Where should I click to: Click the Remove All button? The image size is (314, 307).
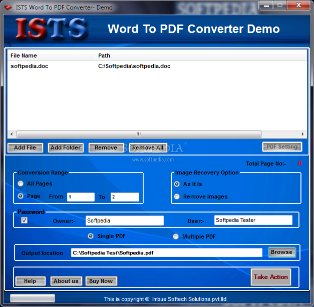tap(148, 148)
